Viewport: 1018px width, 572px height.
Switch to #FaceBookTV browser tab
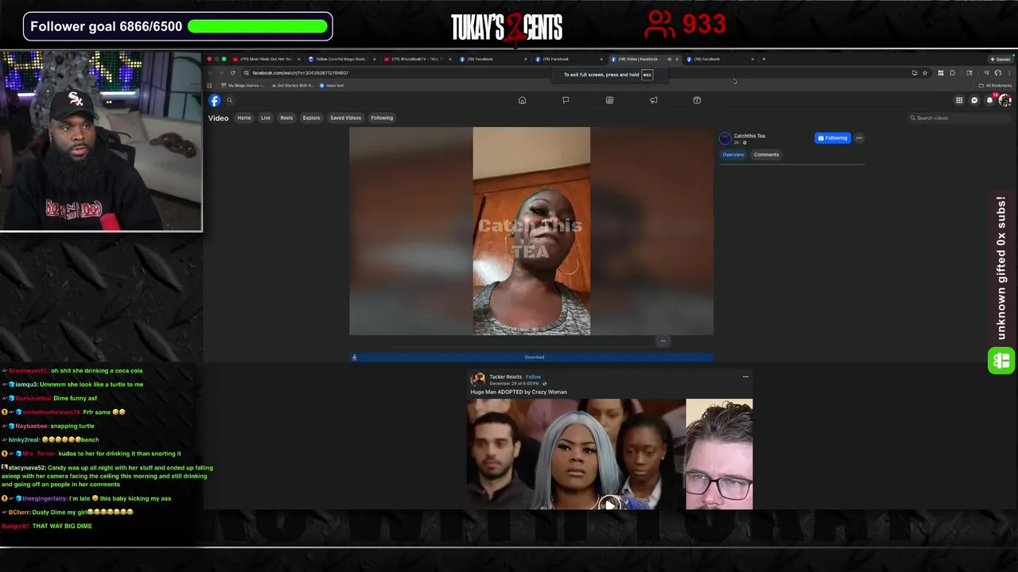coord(416,59)
